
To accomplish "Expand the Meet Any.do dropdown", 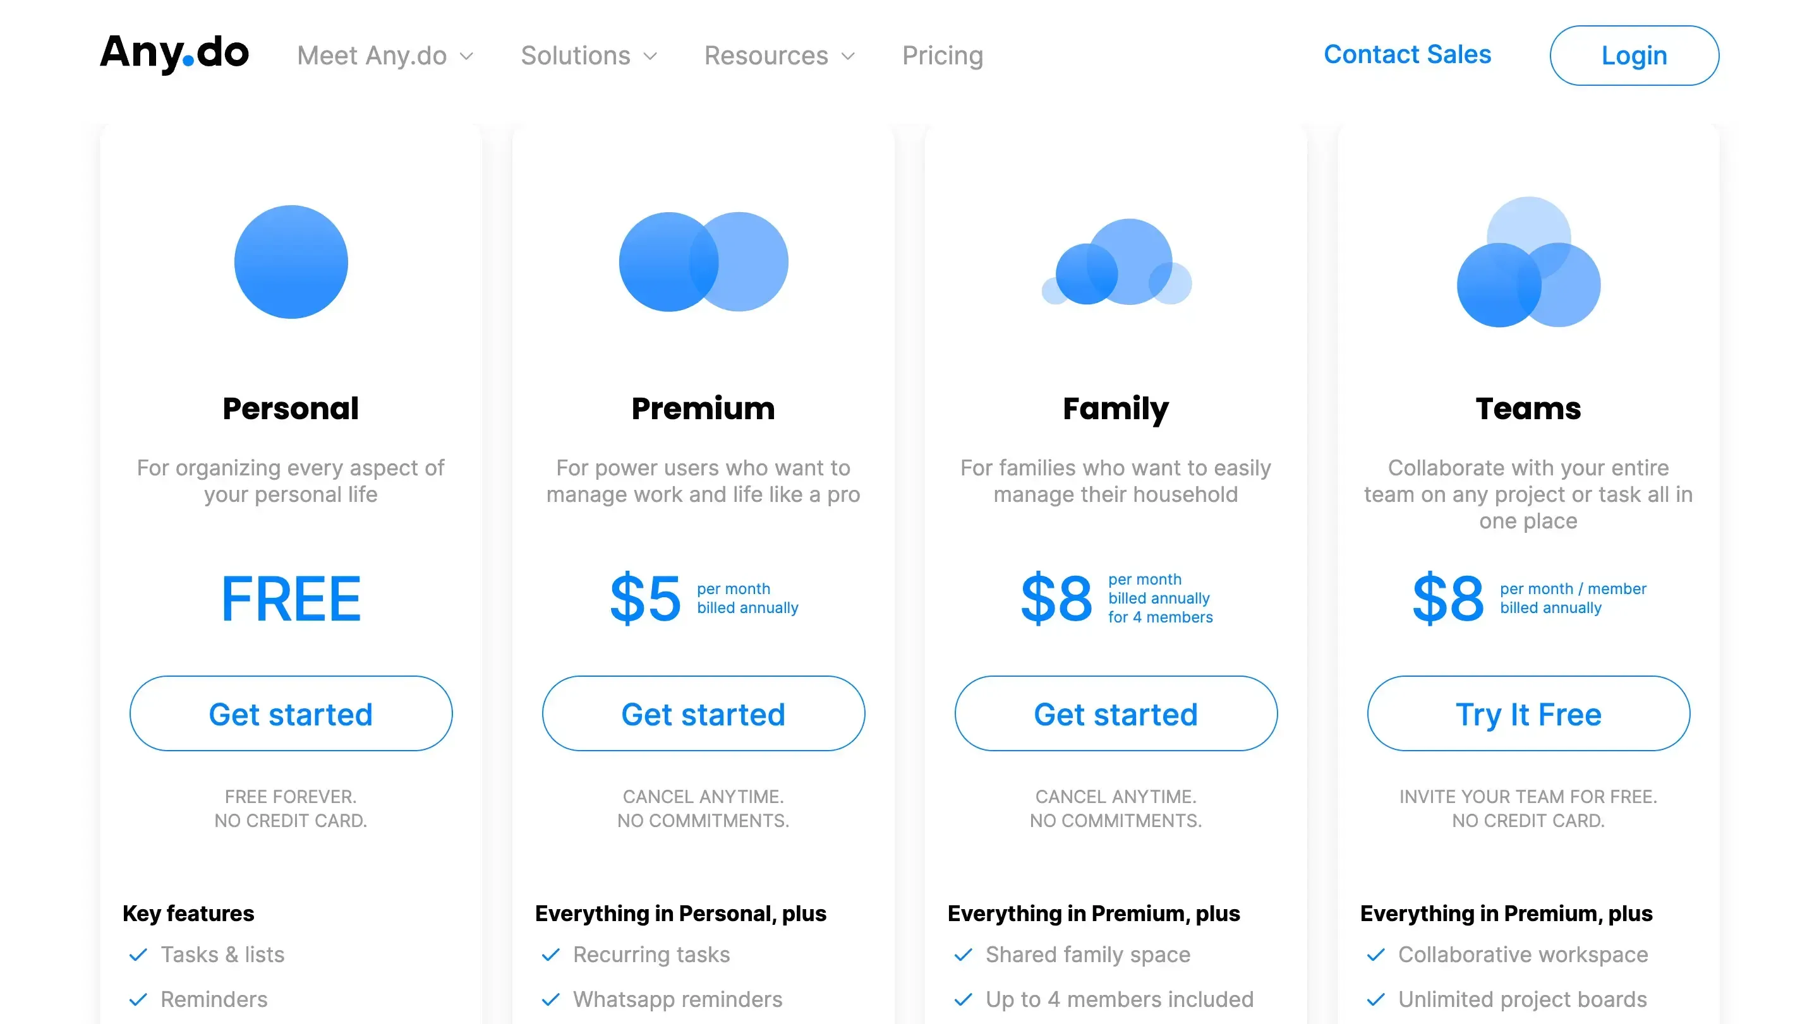I will (385, 55).
